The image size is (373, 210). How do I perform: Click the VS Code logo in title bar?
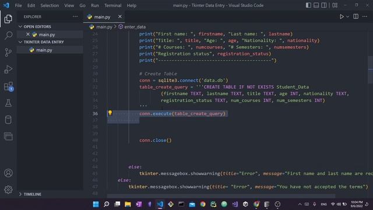(6, 5)
